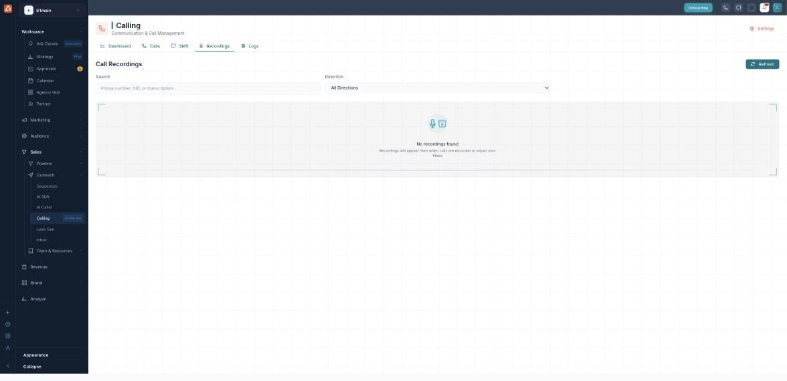Click the Collapse sidebar option
The image size is (787, 381).
click(x=32, y=366)
